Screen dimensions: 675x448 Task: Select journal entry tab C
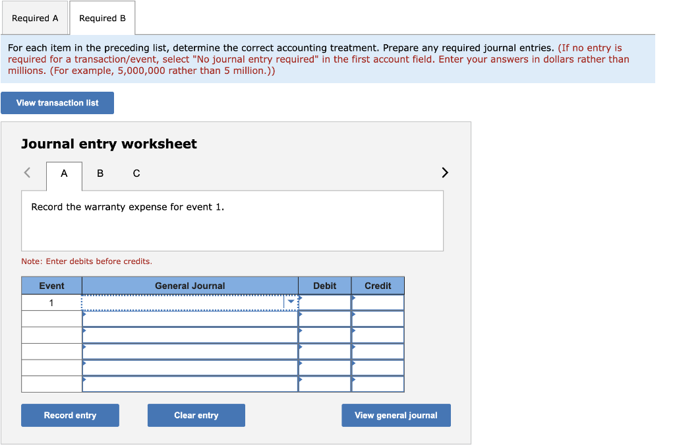coord(136,173)
